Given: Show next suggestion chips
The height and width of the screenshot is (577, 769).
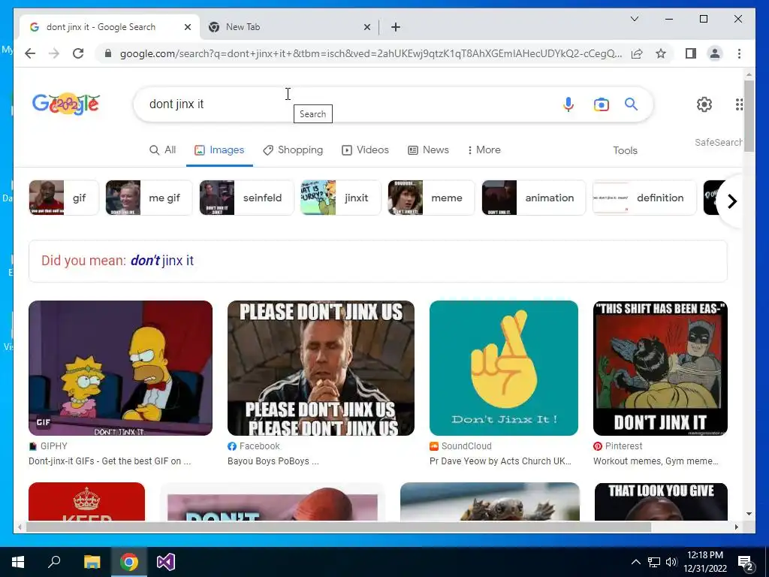Looking at the screenshot, I should pyautogui.click(x=731, y=201).
